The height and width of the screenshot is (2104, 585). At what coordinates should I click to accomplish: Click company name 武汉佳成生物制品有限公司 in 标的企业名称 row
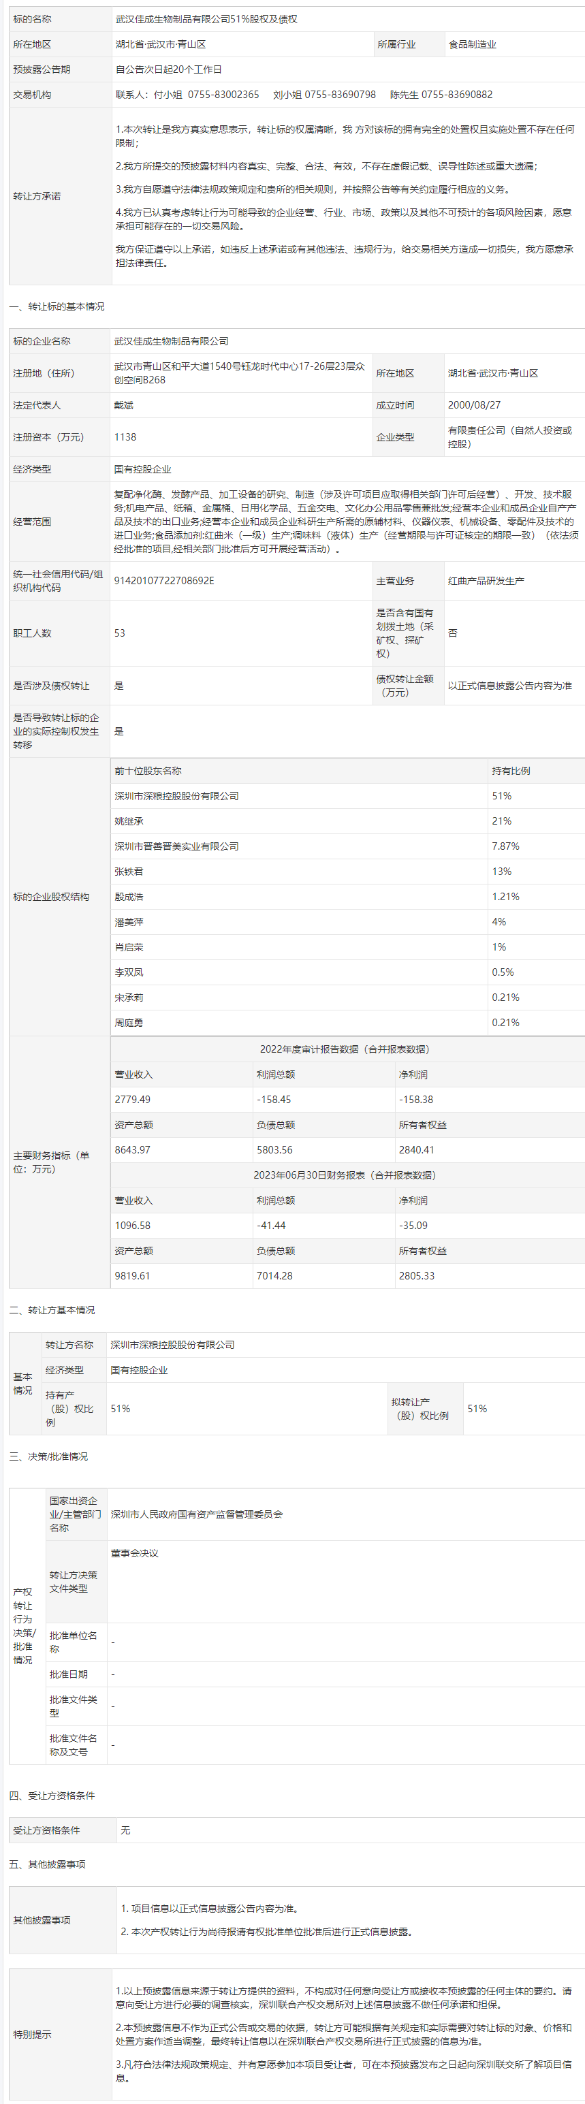pos(172,341)
